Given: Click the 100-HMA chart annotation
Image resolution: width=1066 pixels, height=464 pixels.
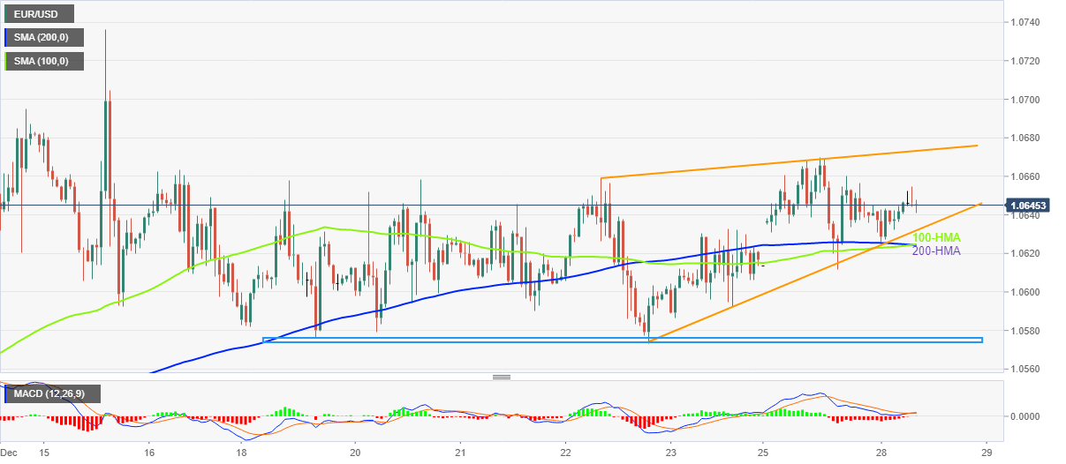Looking at the screenshot, I should [x=935, y=238].
